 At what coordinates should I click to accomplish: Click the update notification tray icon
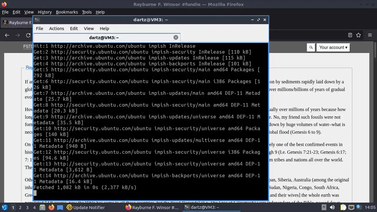point(359,207)
